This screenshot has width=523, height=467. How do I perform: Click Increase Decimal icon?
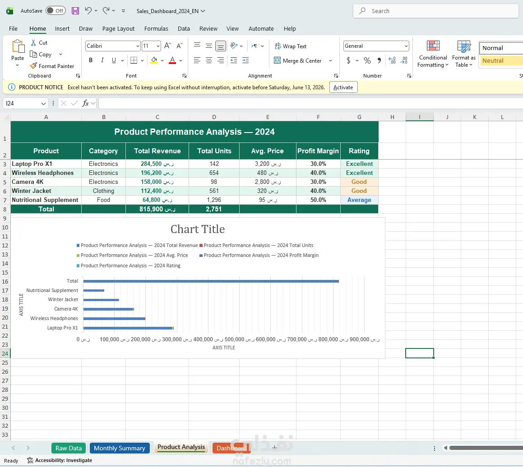(x=392, y=60)
